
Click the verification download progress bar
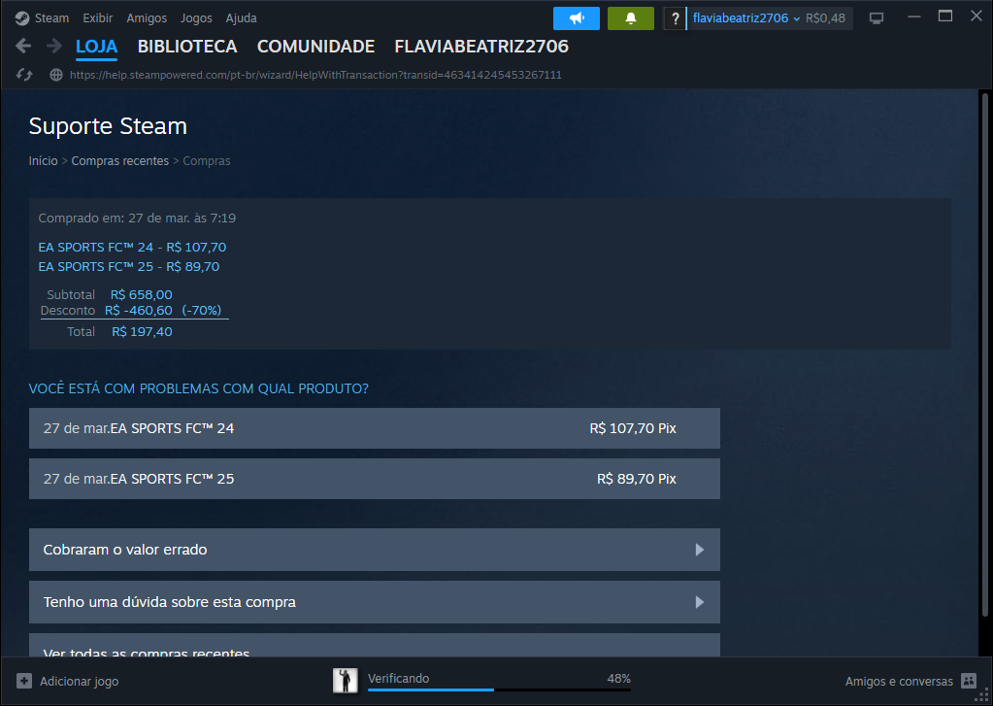coord(498,689)
